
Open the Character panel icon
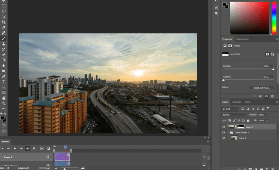tap(216, 8)
